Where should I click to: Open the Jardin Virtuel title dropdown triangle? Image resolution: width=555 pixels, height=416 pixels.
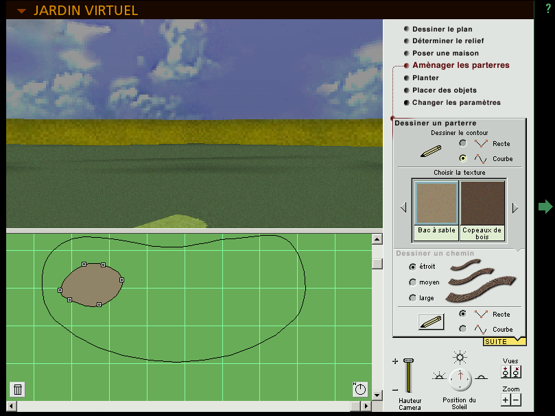(x=22, y=10)
